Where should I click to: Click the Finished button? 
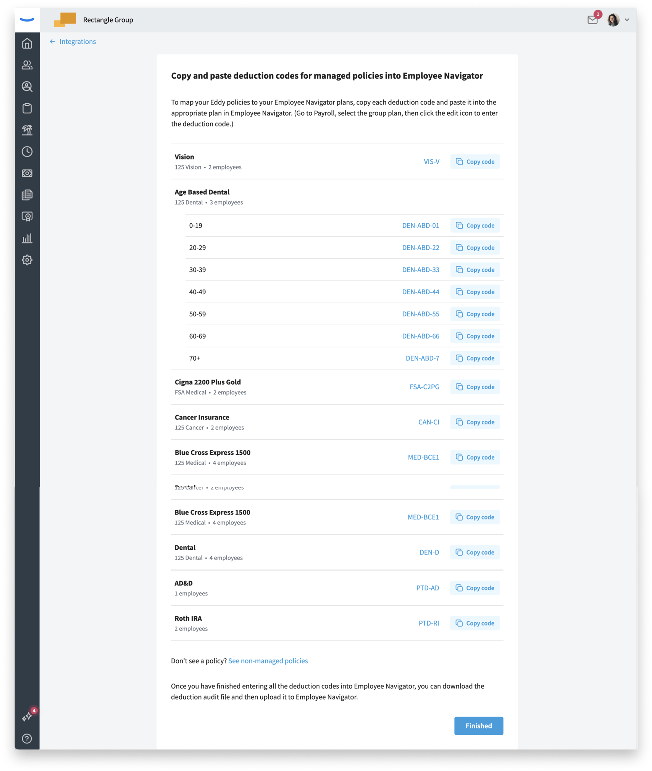478,726
